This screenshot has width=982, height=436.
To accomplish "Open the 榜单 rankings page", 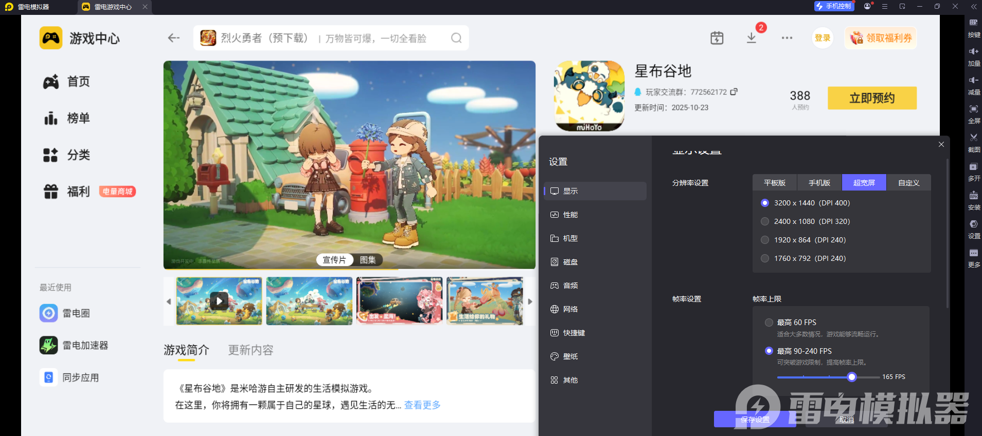I will click(x=66, y=118).
